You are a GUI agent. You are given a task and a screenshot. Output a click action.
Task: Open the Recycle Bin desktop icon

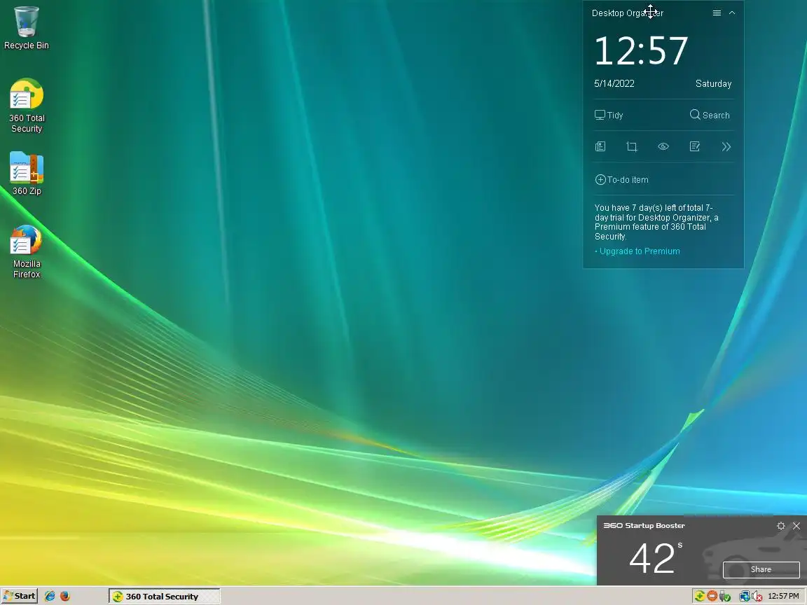click(x=26, y=28)
